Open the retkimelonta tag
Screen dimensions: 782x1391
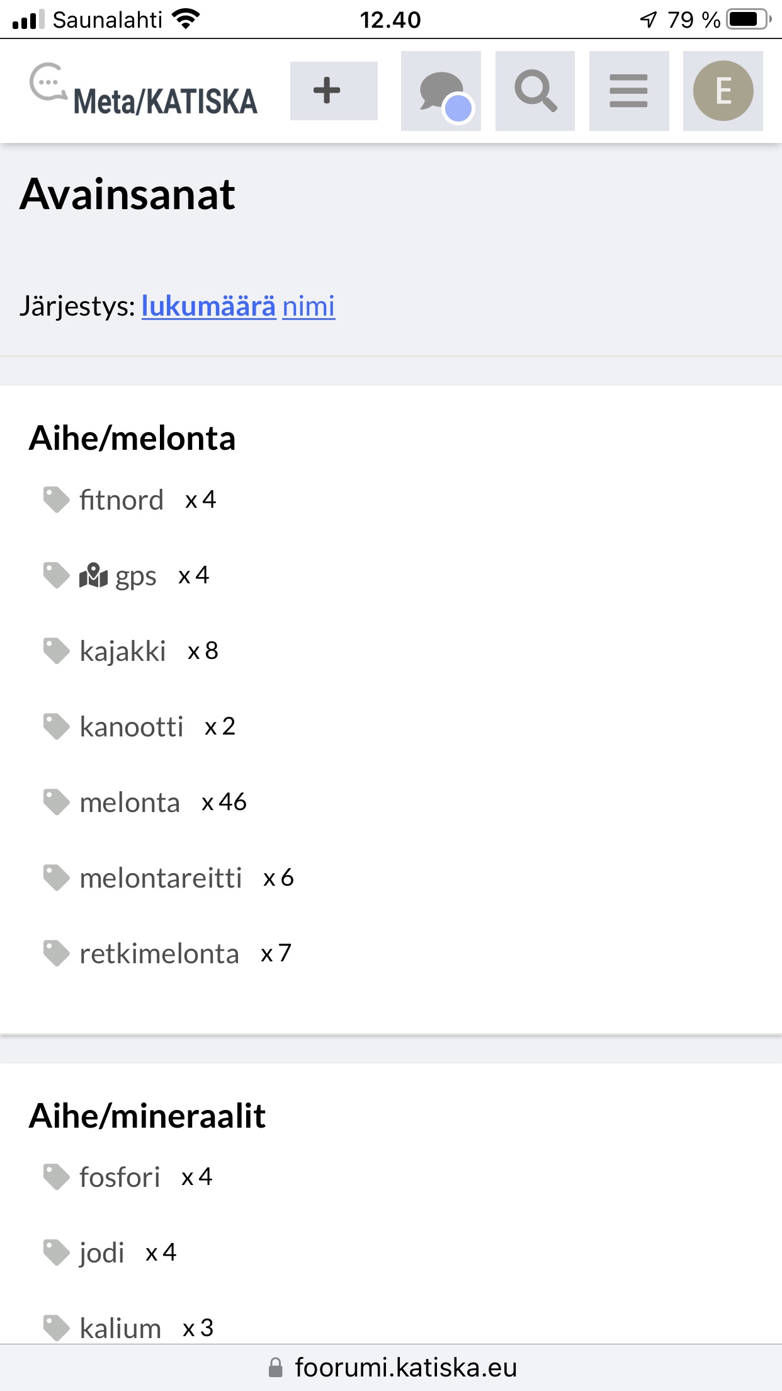159,954
